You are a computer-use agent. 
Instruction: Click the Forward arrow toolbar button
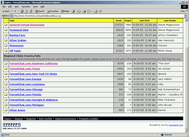pyautogui.click(x=15, y=11)
